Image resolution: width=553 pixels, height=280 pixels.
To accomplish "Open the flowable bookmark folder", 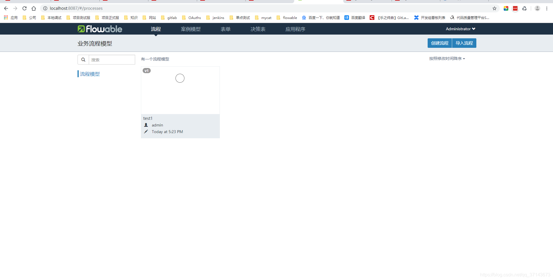I will 287,18.
